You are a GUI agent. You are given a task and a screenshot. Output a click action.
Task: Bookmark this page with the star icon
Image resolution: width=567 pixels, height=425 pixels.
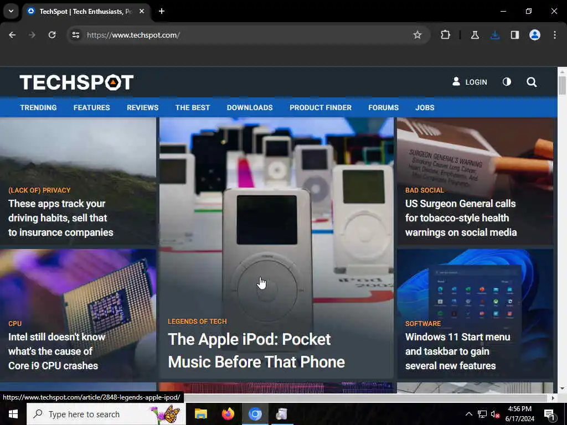(x=417, y=35)
